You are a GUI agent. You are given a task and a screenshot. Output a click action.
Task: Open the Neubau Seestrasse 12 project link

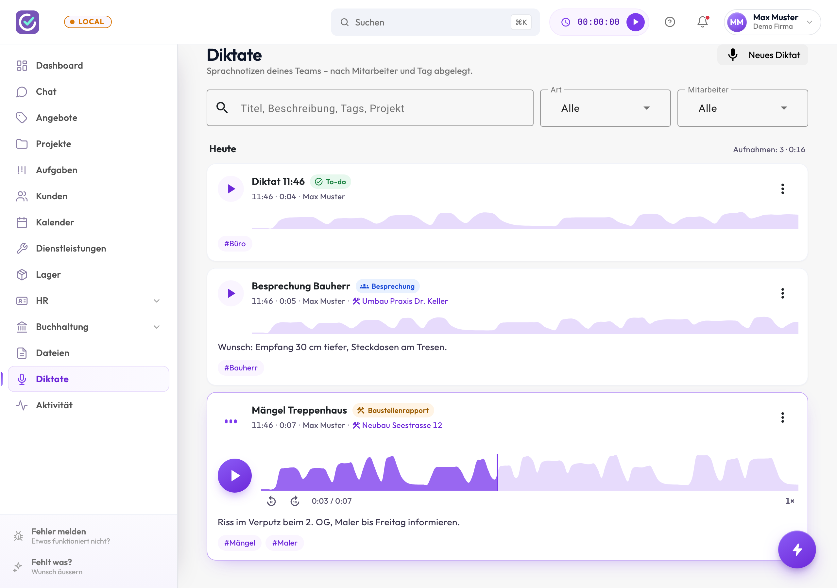click(397, 425)
